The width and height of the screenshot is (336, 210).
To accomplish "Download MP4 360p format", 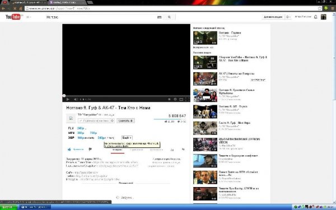I will 81,133.
